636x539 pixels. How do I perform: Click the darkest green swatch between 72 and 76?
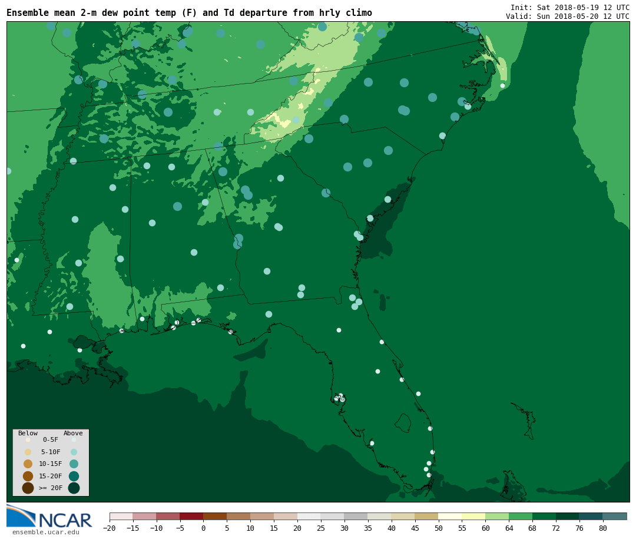coord(568,516)
